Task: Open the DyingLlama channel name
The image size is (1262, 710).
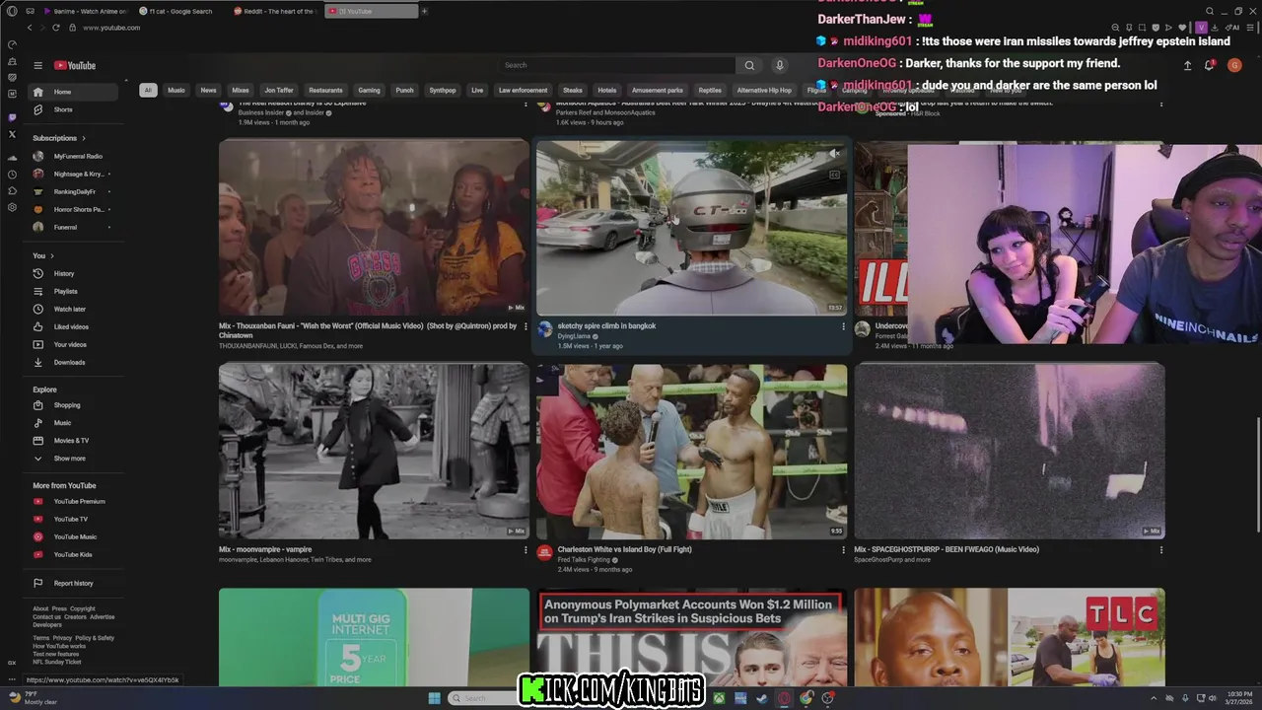Action: 575,336
